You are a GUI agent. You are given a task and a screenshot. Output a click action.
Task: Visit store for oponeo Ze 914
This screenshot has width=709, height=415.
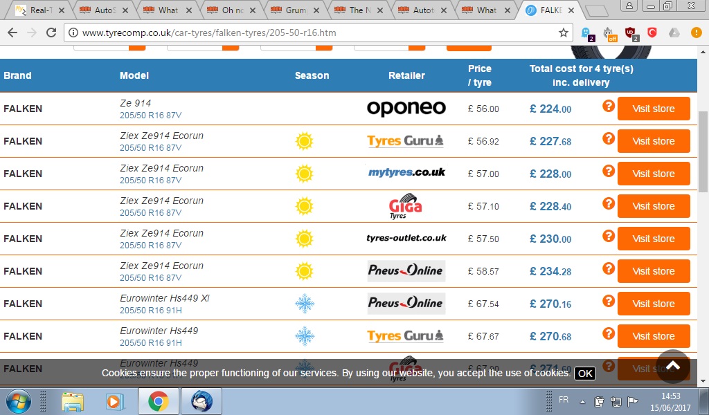tap(654, 109)
